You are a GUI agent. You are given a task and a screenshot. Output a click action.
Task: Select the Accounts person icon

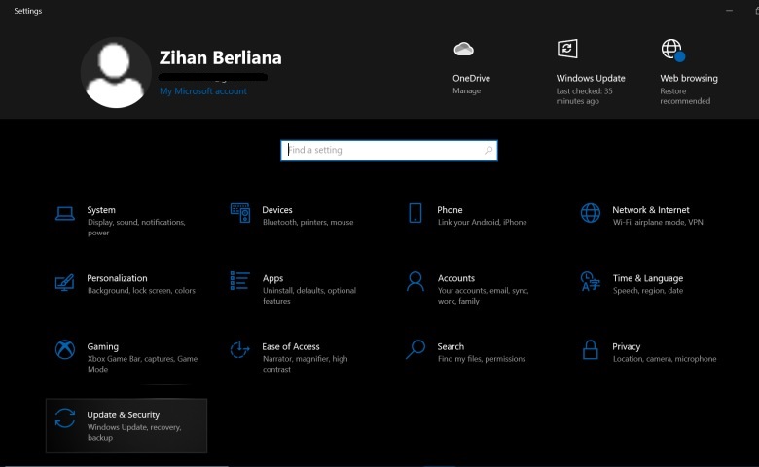pyautogui.click(x=416, y=281)
